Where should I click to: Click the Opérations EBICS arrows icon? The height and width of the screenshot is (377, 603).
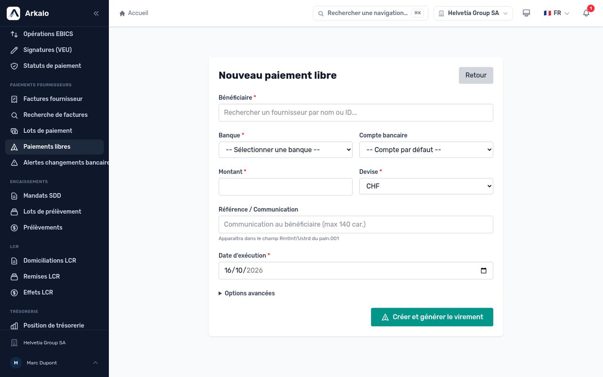[x=14, y=34]
